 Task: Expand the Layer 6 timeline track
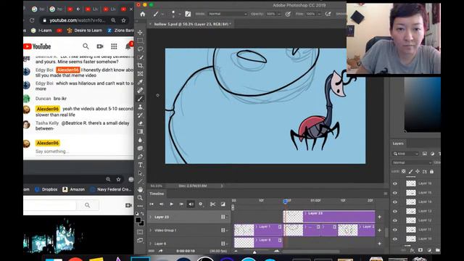[150, 244]
